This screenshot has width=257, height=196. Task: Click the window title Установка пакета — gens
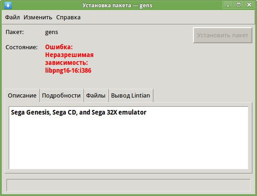117,6
